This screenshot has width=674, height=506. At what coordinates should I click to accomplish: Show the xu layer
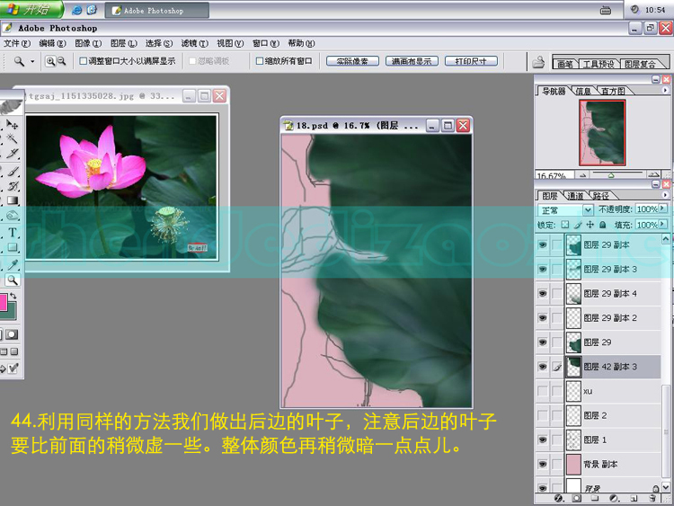pos(543,391)
